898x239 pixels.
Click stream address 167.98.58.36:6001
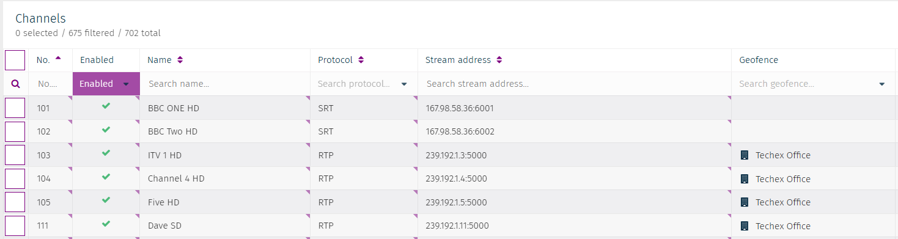tap(460, 108)
